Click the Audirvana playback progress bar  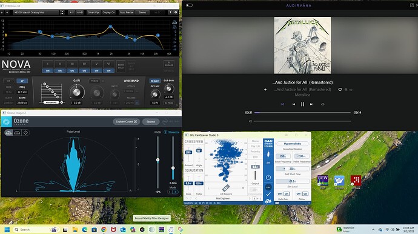(302, 113)
